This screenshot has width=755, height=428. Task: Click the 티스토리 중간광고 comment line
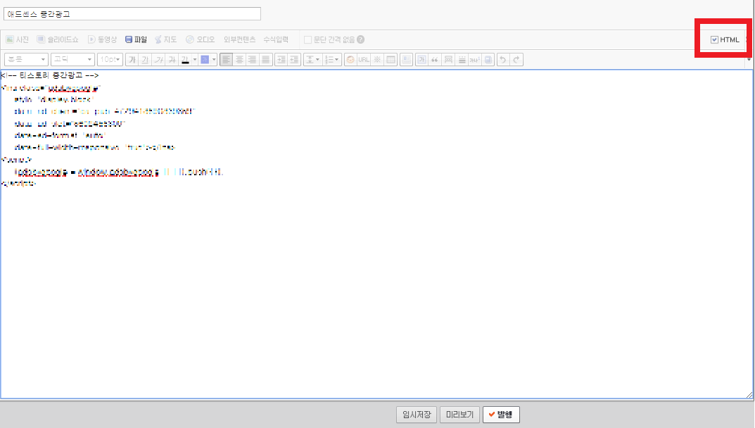pyautogui.click(x=49, y=75)
